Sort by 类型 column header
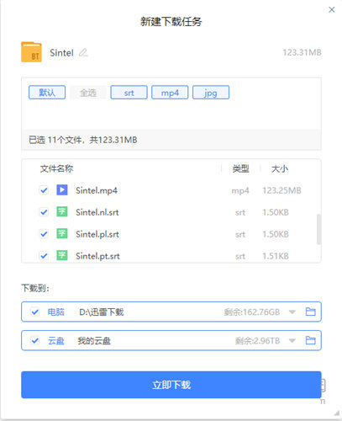The width and height of the screenshot is (342, 421). pos(240,168)
